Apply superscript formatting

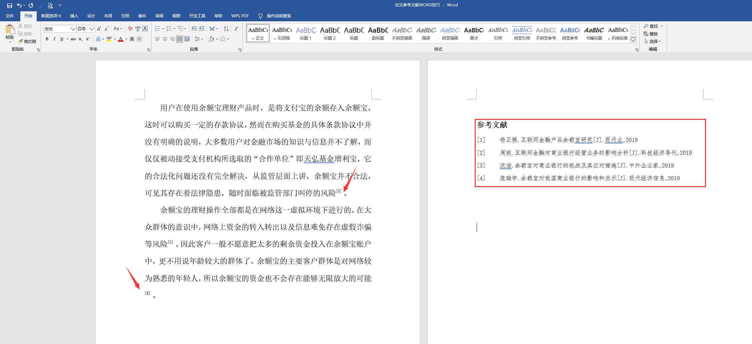(x=88, y=39)
